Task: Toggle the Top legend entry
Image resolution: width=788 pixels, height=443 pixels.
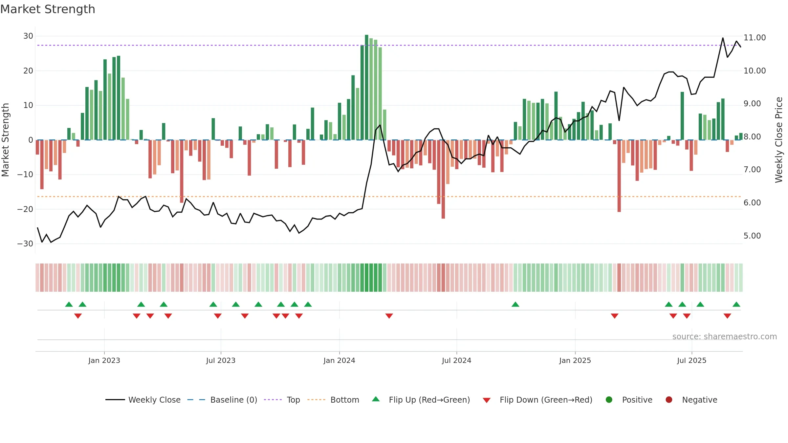Action: pos(282,400)
